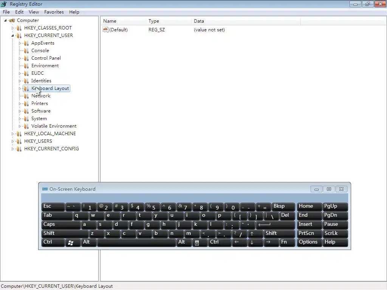This screenshot has height=290, width=387.
Task: Click the space bar key
Action: (x=136, y=243)
